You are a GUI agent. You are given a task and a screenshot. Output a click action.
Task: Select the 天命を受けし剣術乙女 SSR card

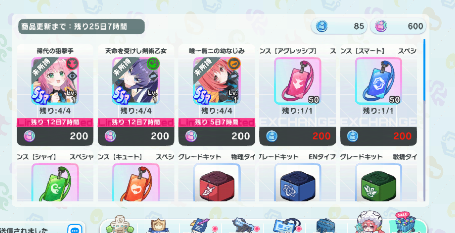[x=136, y=95]
